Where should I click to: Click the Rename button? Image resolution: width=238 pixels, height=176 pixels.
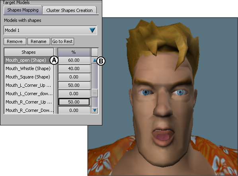pos(39,41)
